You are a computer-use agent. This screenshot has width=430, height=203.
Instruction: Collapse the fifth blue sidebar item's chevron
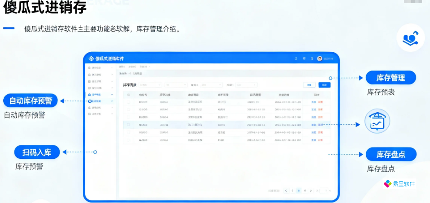pyautogui.click(x=112, y=95)
